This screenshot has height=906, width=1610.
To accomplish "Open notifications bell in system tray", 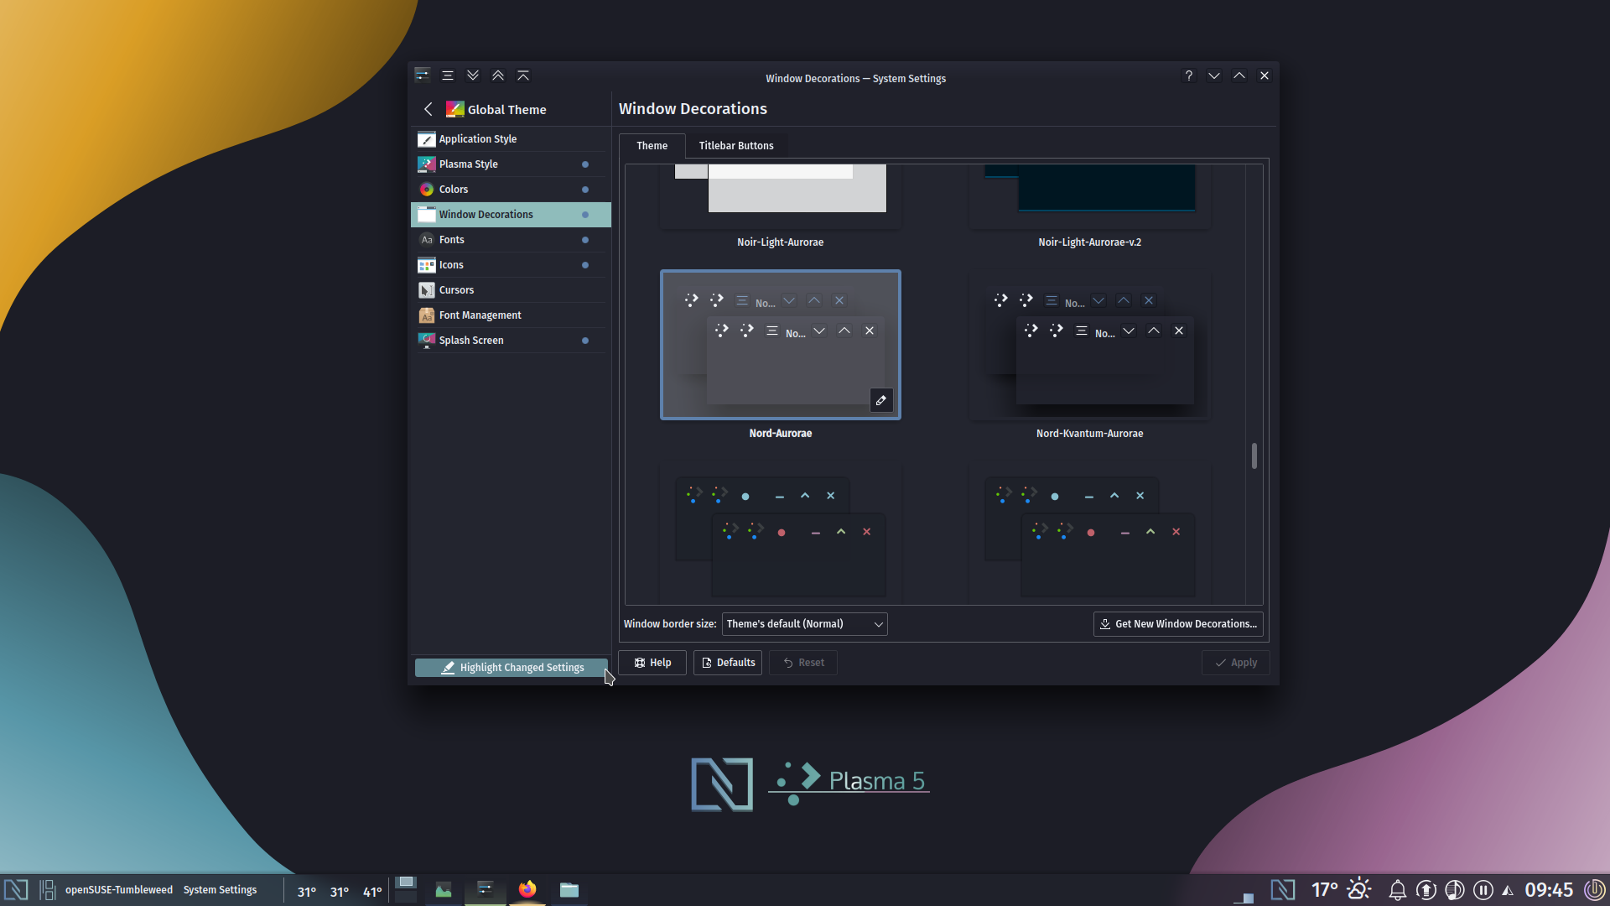I will 1398,890.
